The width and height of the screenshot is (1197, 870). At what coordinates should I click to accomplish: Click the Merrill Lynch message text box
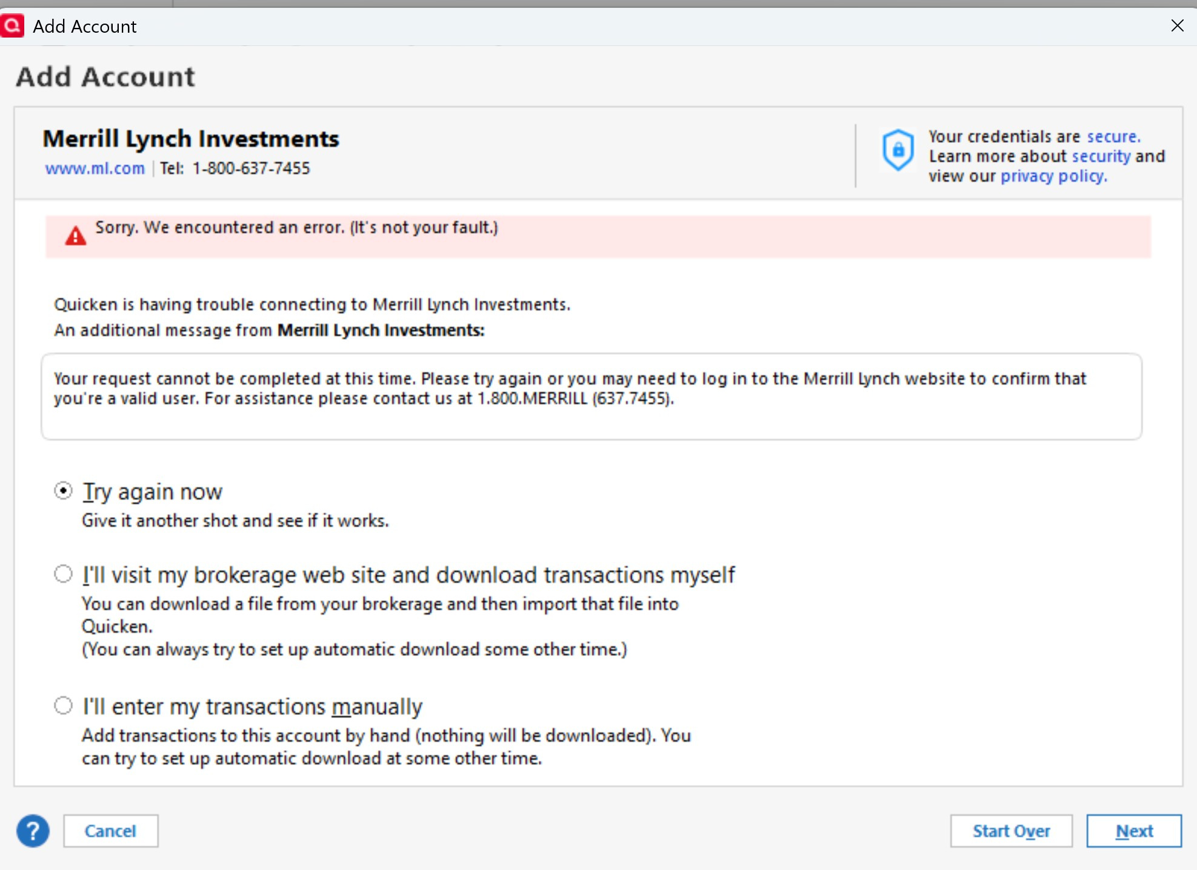pos(591,397)
